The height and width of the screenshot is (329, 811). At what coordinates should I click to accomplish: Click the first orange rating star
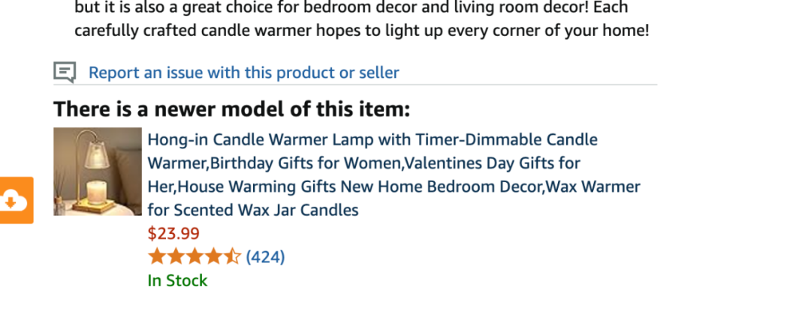(x=157, y=256)
